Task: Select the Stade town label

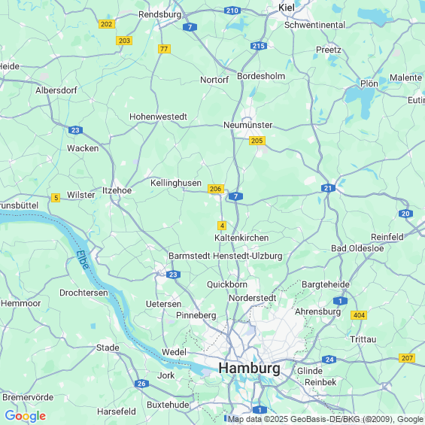Action: (x=108, y=348)
